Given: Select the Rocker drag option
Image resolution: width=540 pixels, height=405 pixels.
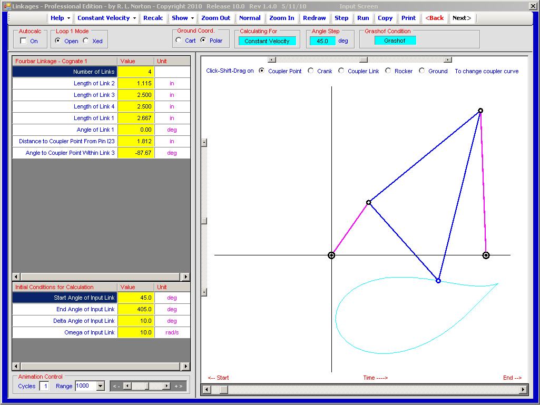Looking at the screenshot, I should tap(388, 71).
